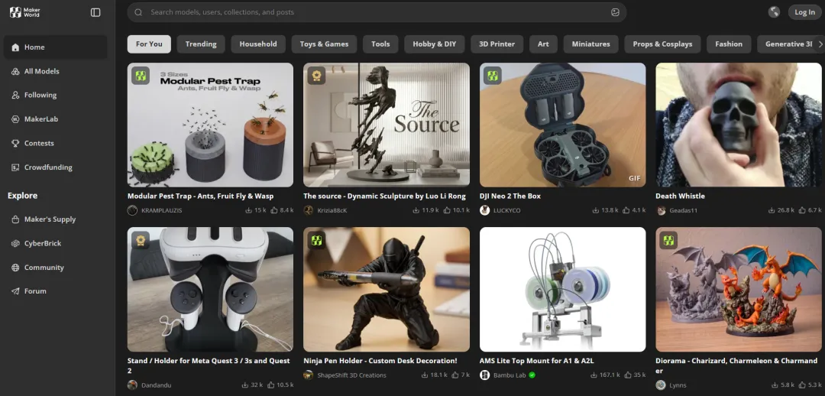
Task: Open KRAMPLAUZIS user avatar
Action: pyautogui.click(x=133, y=210)
